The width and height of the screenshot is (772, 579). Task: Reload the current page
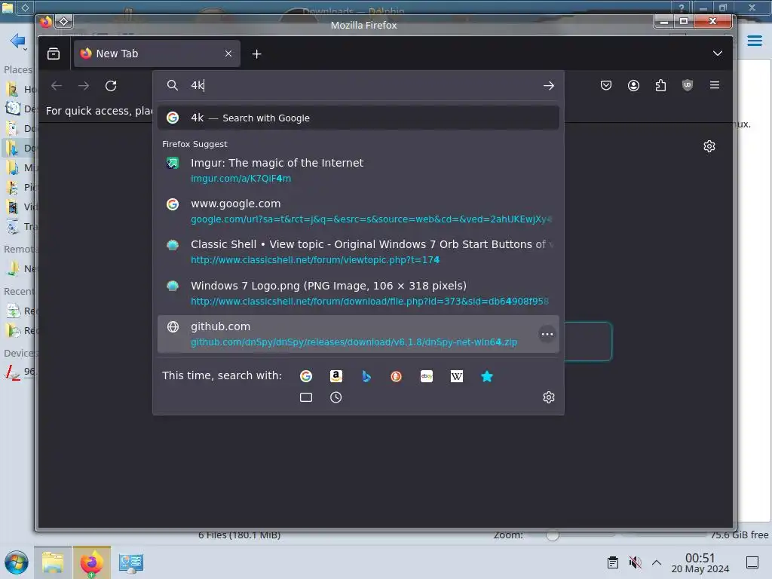pos(111,86)
